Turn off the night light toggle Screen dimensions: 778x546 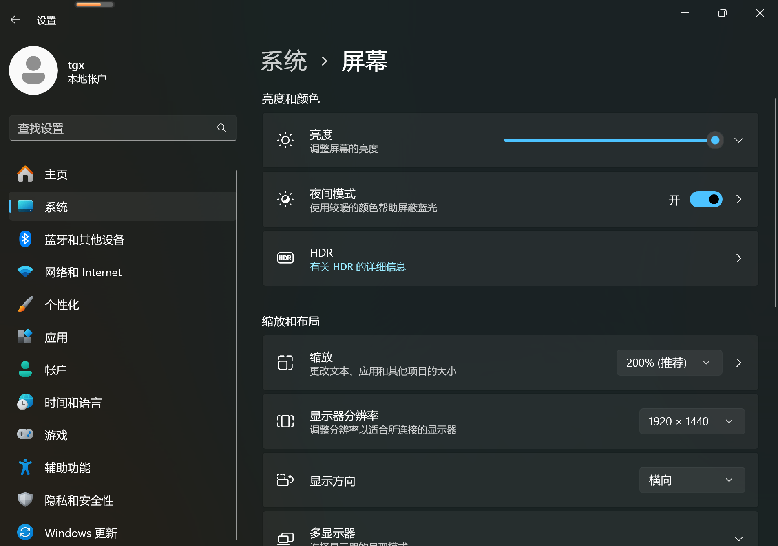pos(706,199)
